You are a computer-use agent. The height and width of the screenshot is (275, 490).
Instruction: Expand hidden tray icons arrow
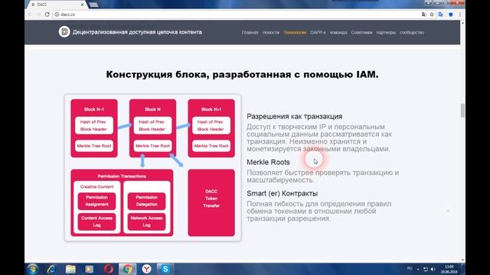point(418,269)
